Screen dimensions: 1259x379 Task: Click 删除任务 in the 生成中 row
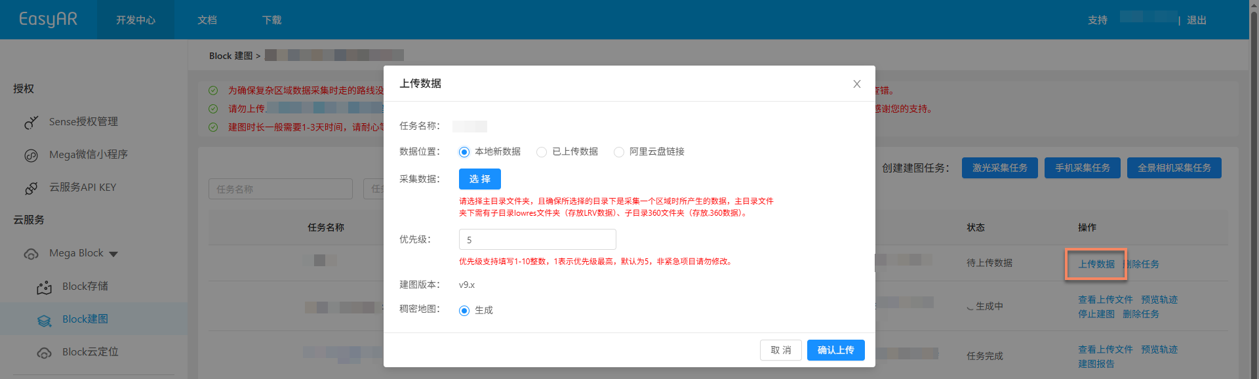click(1141, 314)
